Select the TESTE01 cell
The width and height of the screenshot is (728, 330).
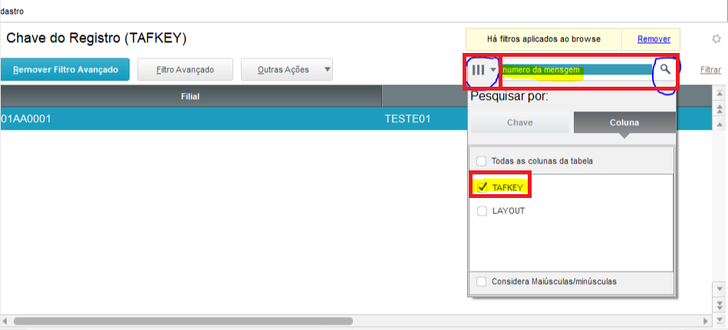coord(407,119)
